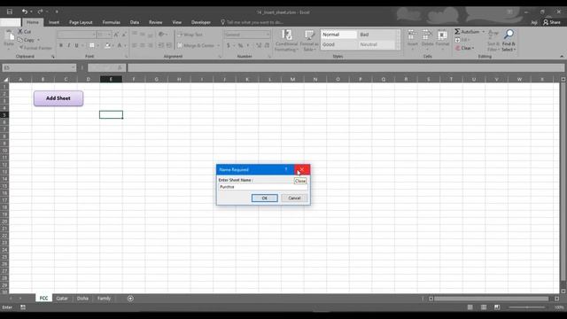The width and height of the screenshot is (567, 319).
Task: Collapse the ribbon with the arrow
Action: coord(562,57)
